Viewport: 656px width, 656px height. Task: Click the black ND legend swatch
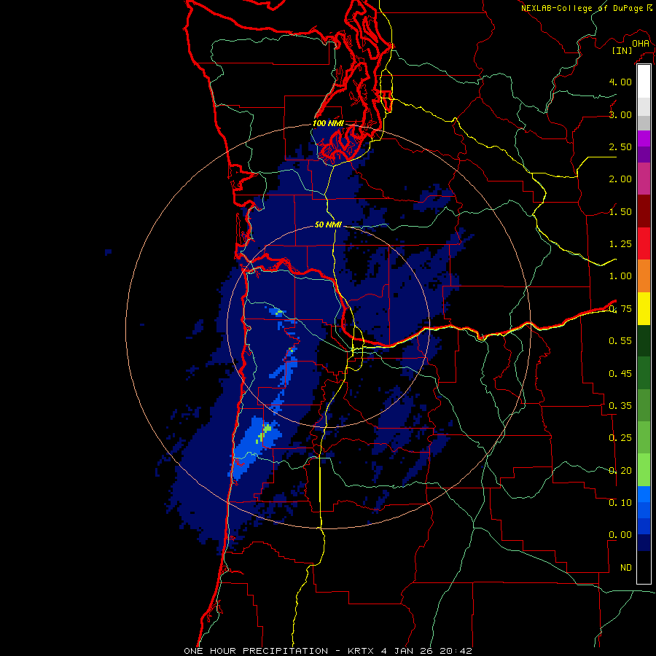coord(644,567)
